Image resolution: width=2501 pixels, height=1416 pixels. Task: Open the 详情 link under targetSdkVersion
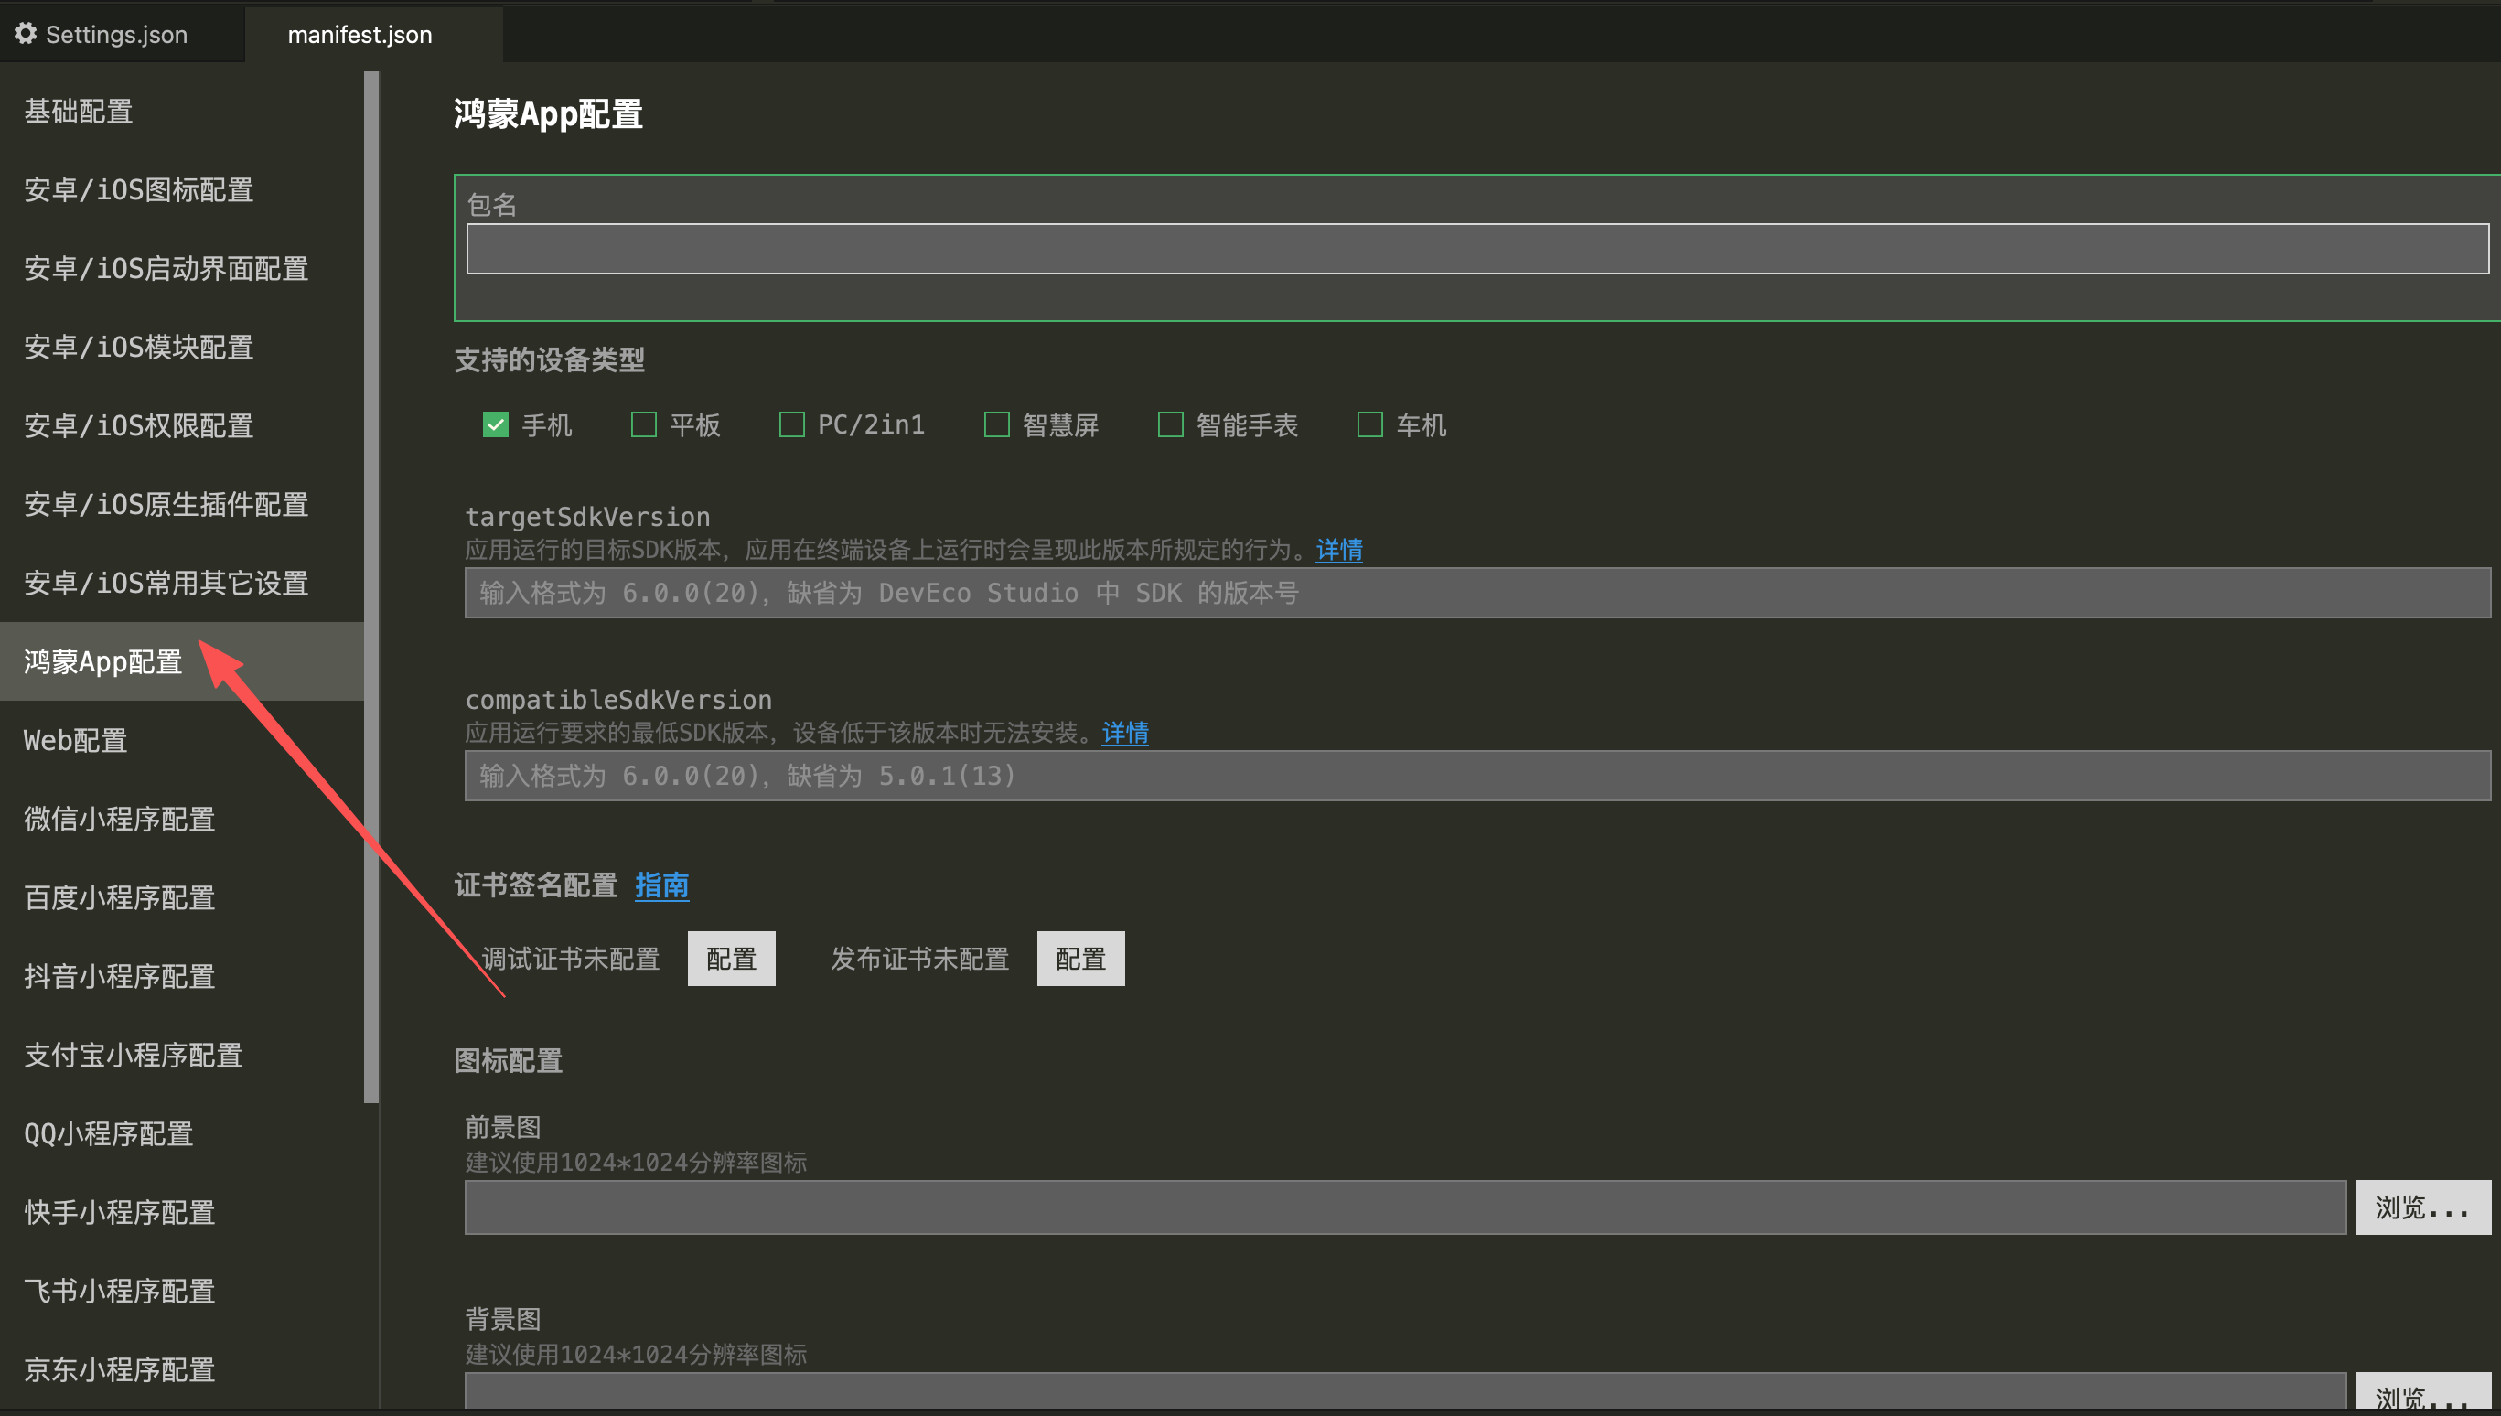[1339, 551]
